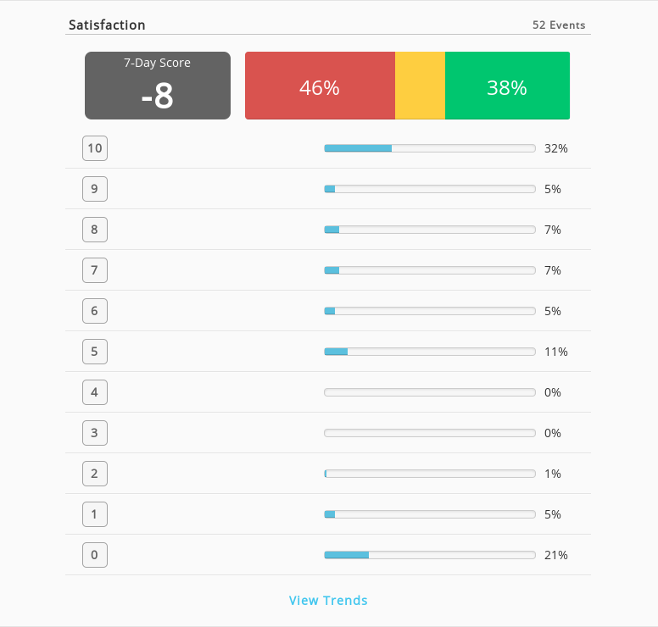Open the View Trends link
Screen dimensions: 658x627
[x=328, y=600]
